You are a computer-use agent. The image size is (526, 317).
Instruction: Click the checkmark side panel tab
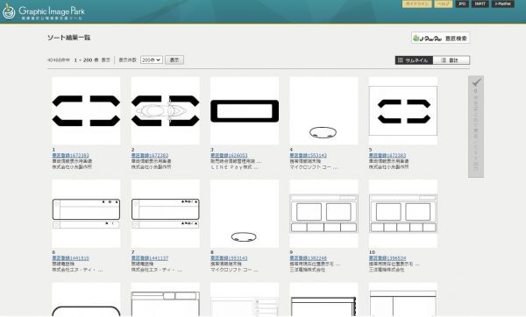(476, 126)
